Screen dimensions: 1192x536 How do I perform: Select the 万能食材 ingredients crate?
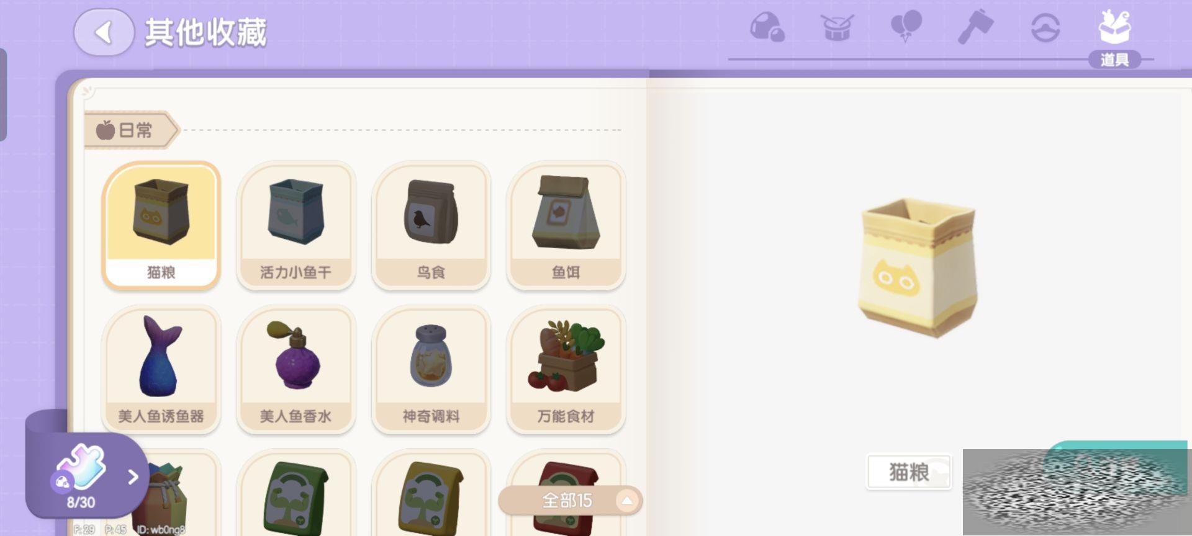point(566,370)
